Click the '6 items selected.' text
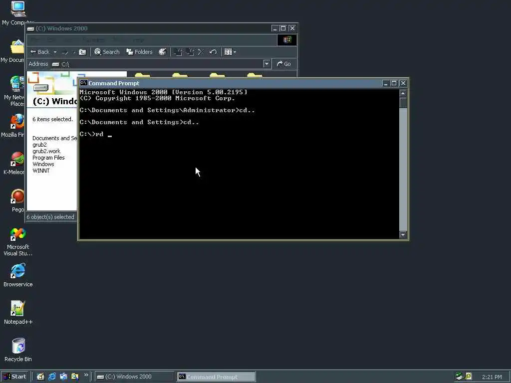 click(x=52, y=119)
